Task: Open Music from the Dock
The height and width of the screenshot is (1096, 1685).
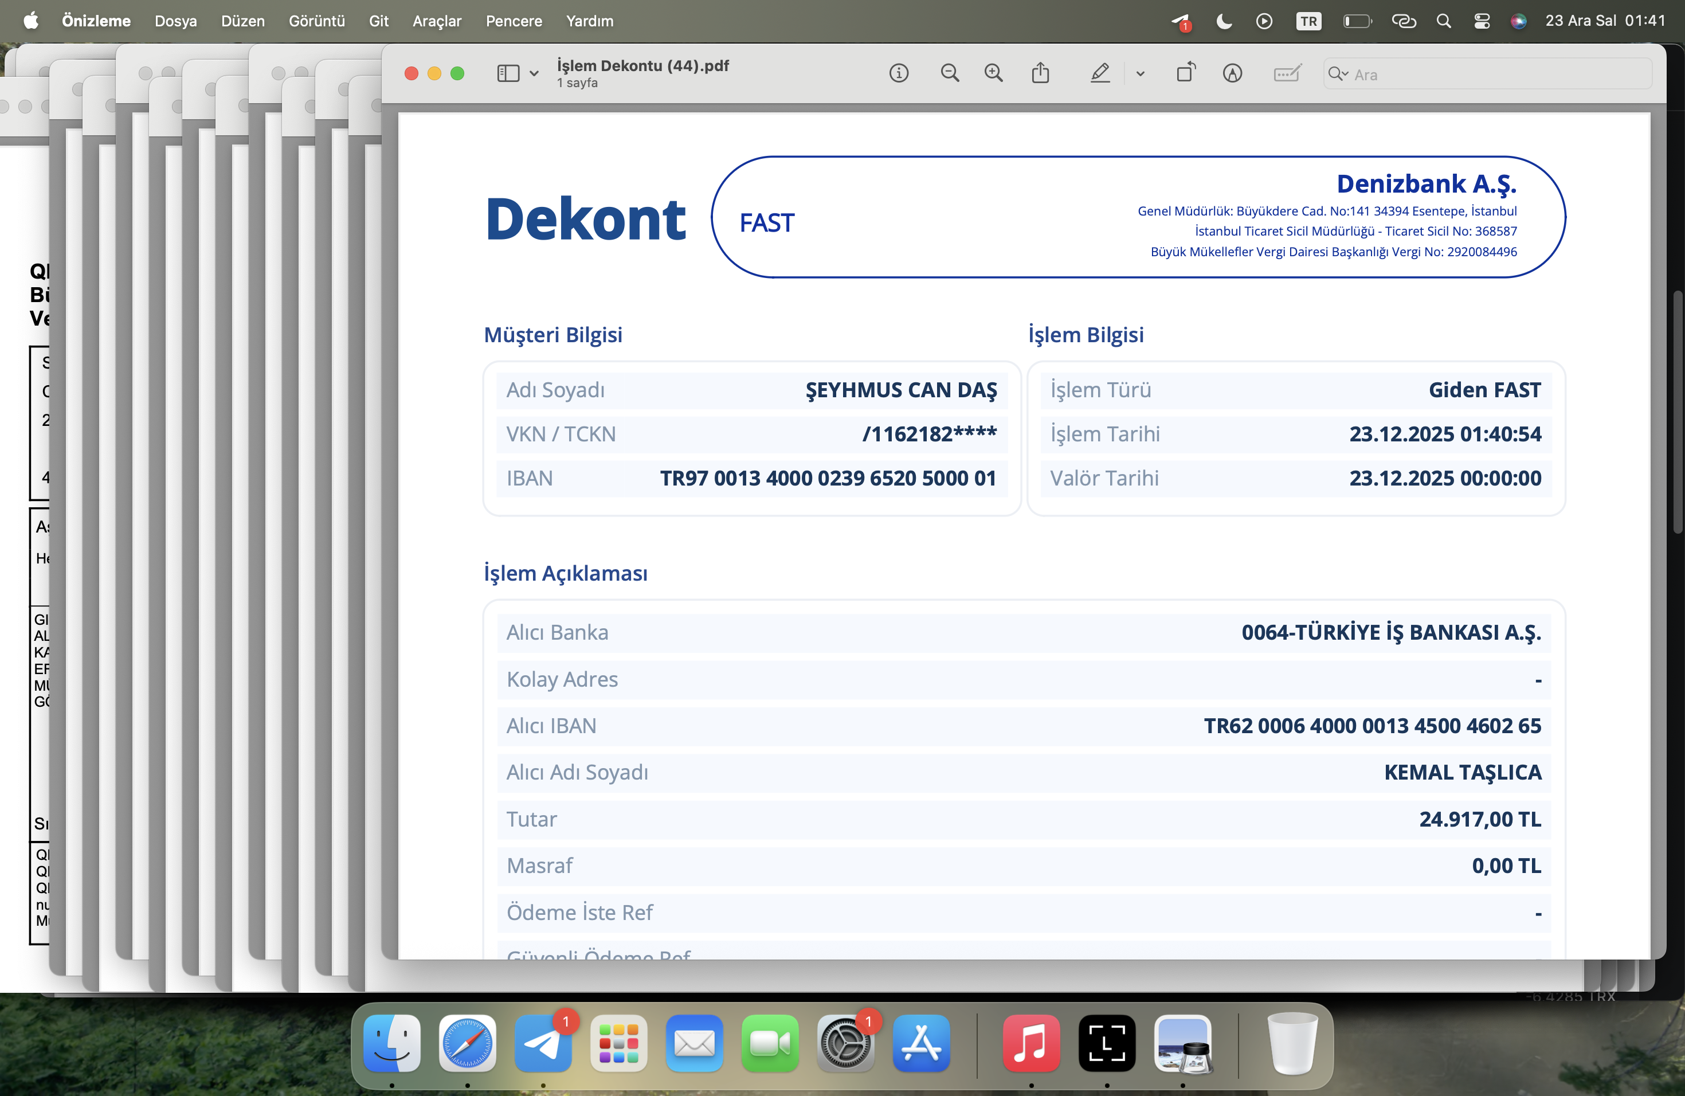Action: (1032, 1043)
